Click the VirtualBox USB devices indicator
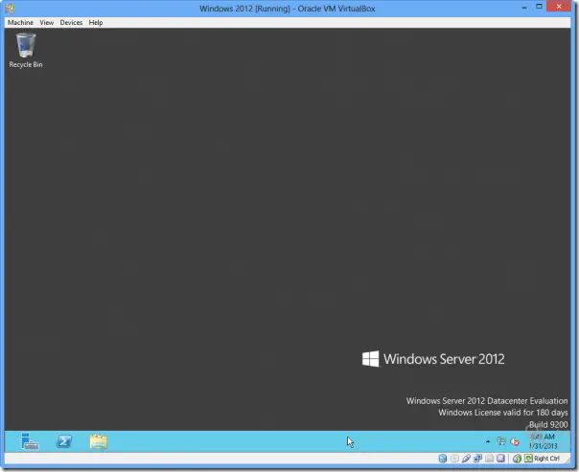The image size is (579, 472). [x=466, y=459]
